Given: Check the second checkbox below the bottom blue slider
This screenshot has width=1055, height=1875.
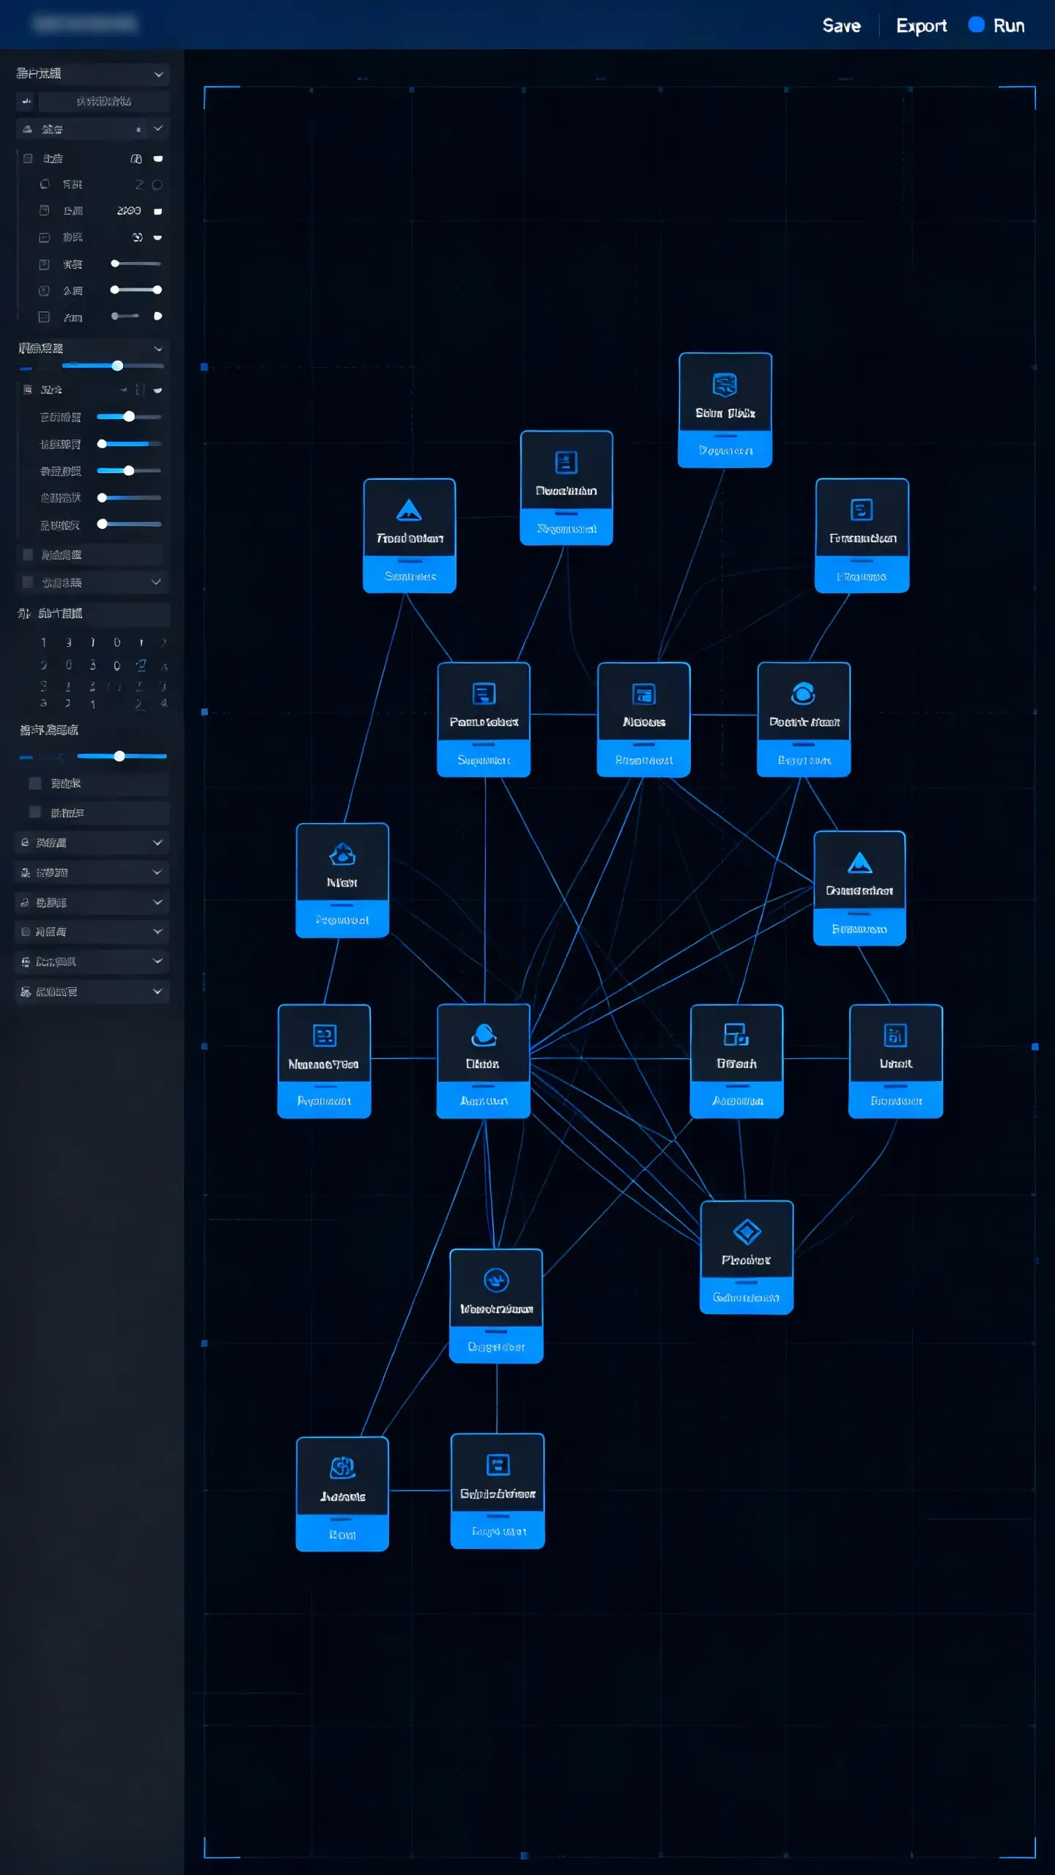Looking at the screenshot, I should click(34, 812).
